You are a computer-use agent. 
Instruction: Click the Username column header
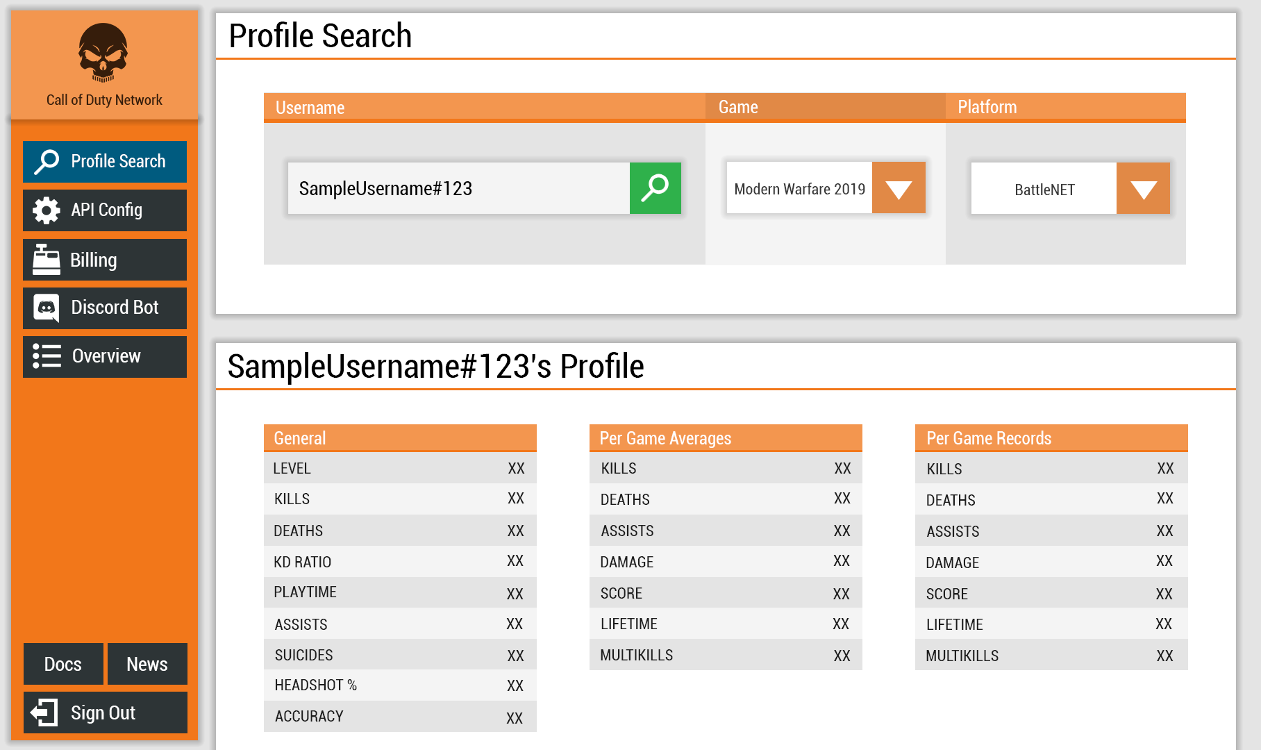coord(485,108)
